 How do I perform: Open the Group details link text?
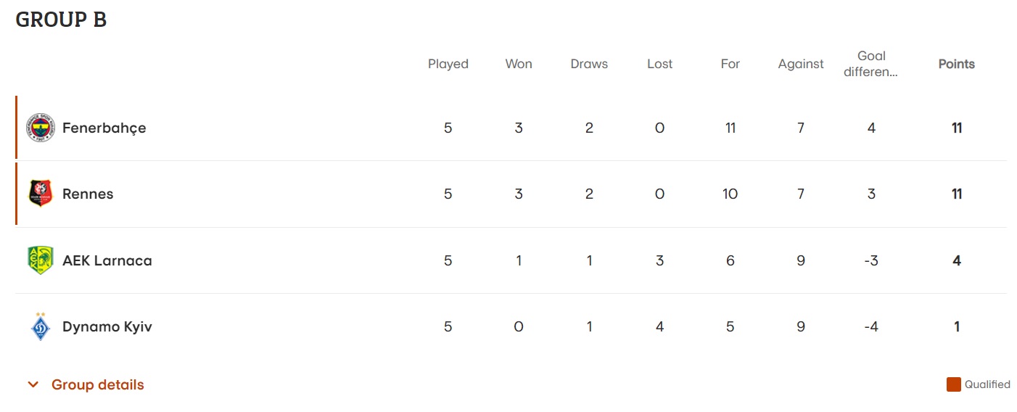(x=97, y=385)
